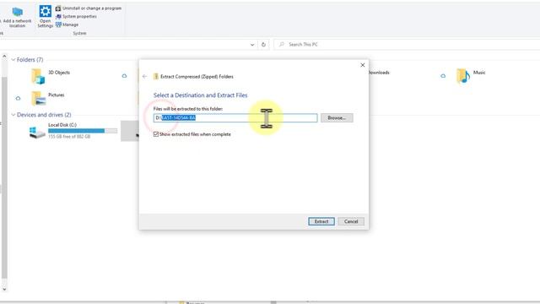Image resolution: width=540 pixels, height=304 pixels.
Task: Click the destination folder path field
Action: 235,118
